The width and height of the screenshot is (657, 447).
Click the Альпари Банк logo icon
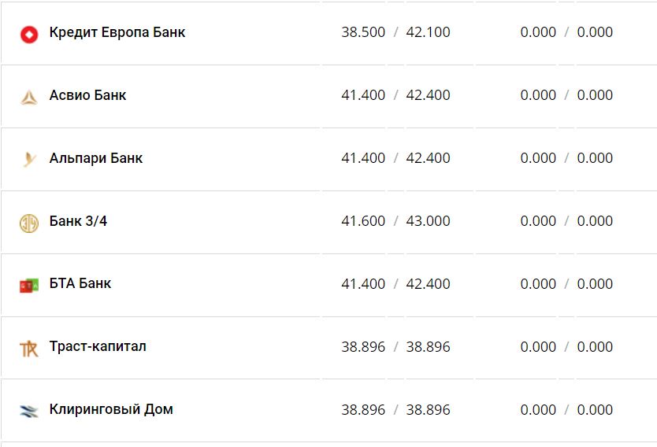coord(29,160)
